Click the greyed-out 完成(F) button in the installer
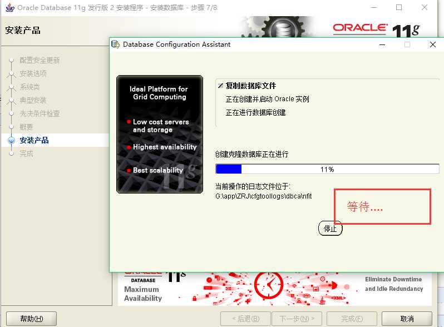The width and height of the screenshot is (444, 327). point(352,319)
